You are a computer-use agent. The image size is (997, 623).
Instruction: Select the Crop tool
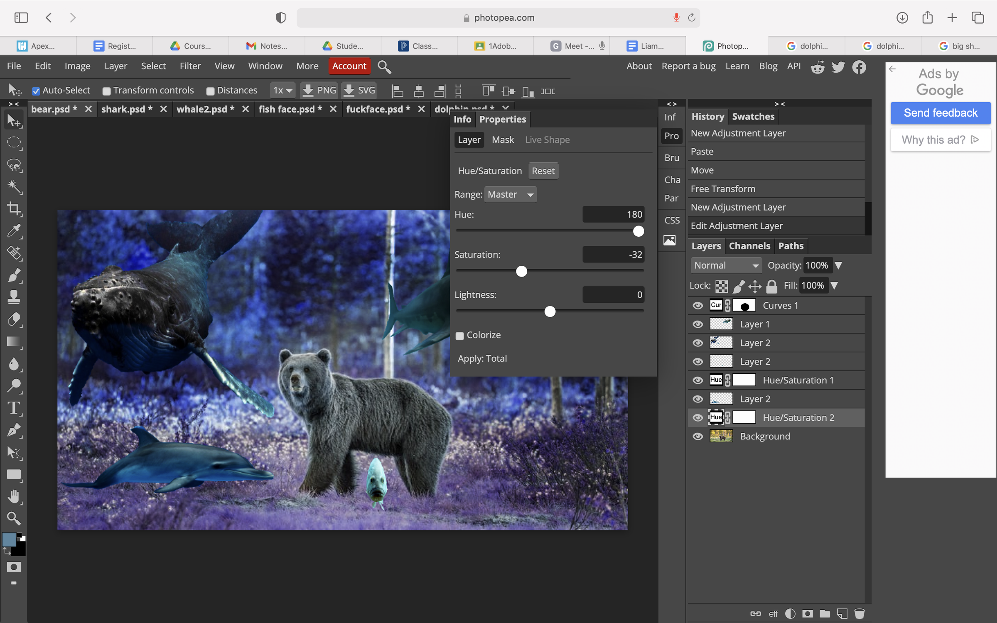14,209
